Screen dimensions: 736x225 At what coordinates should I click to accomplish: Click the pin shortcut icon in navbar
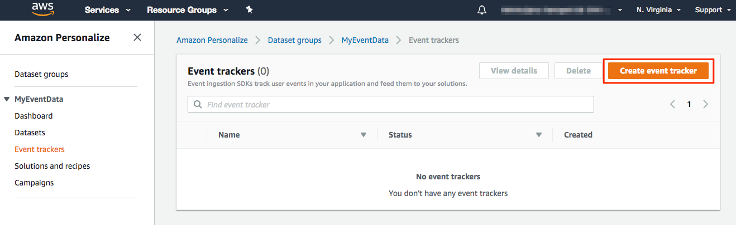[x=249, y=10]
